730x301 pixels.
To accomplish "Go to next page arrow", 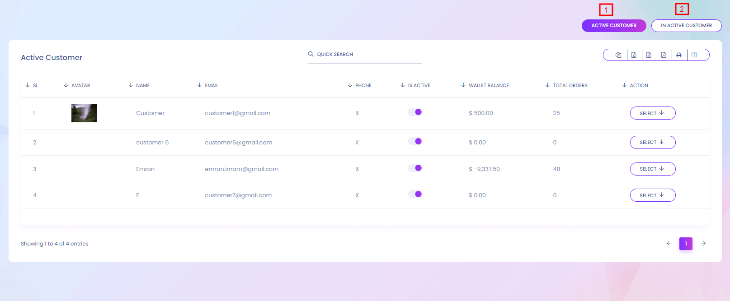I will [x=703, y=244].
